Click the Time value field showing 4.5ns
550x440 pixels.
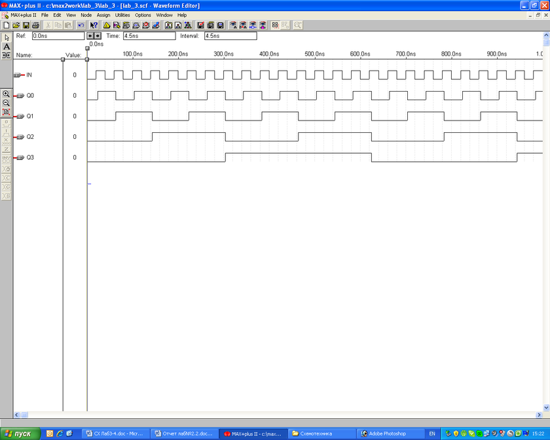pyautogui.click(x=149, y=36)
